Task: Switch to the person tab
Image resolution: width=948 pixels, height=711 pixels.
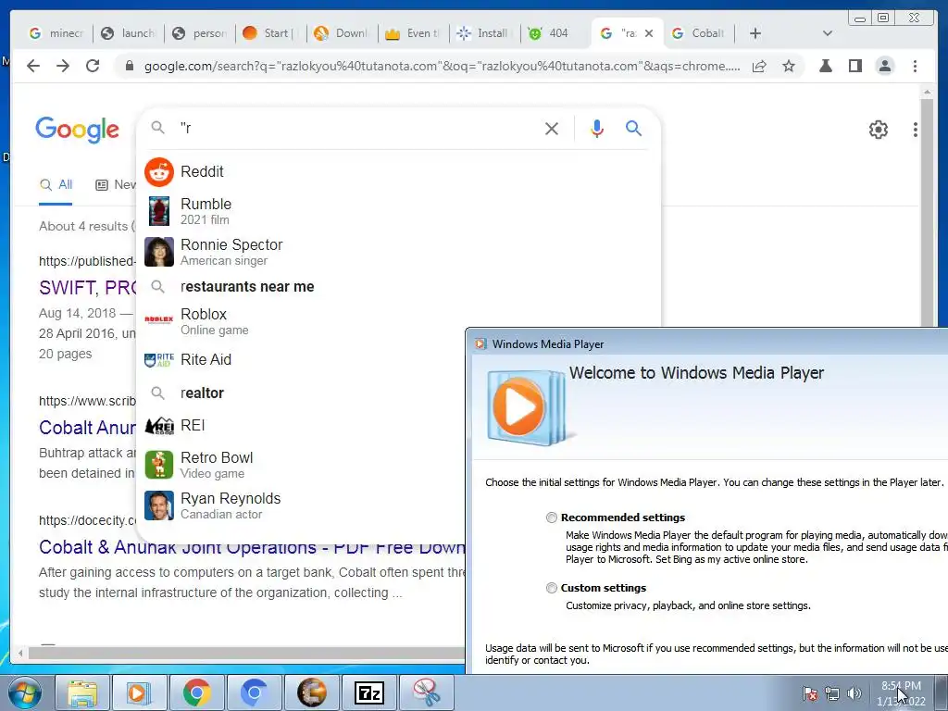Action: pos(200,33)
